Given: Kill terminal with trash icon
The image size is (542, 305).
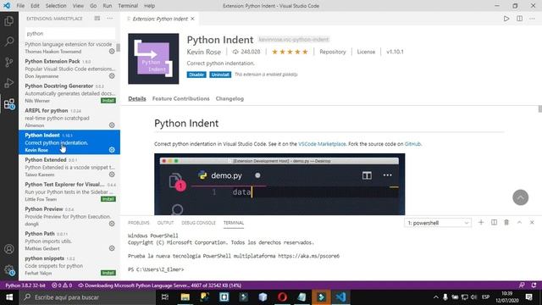Looking at the screenshot, I should tap(506, 222).
